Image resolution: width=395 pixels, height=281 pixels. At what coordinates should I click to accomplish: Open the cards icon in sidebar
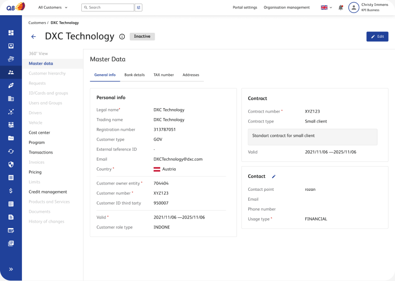[x=11, y=59]
